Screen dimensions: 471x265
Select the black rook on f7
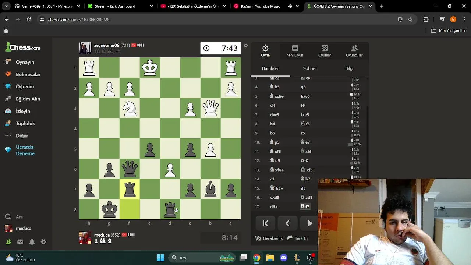[130, 189]
